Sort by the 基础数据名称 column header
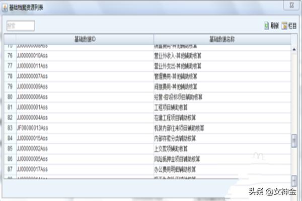The height and width of the screenshot is (201, 302). (222, 39)
